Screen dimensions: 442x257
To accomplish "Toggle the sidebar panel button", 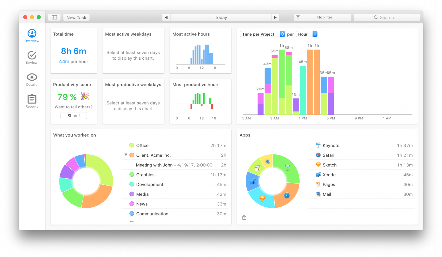I will [54, 17].
